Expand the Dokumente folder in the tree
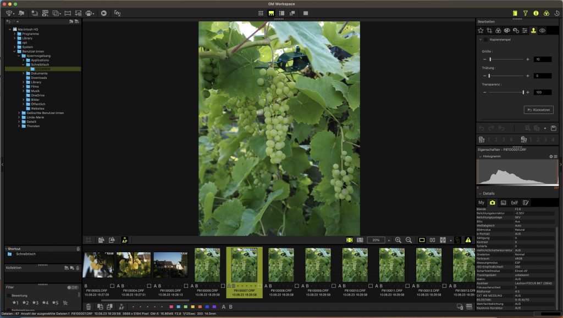The height and width of the screenshot is (318, 563). [x=24, y=73]
